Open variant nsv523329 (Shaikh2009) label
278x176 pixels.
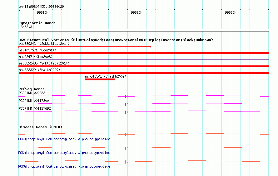click(39, 70)
